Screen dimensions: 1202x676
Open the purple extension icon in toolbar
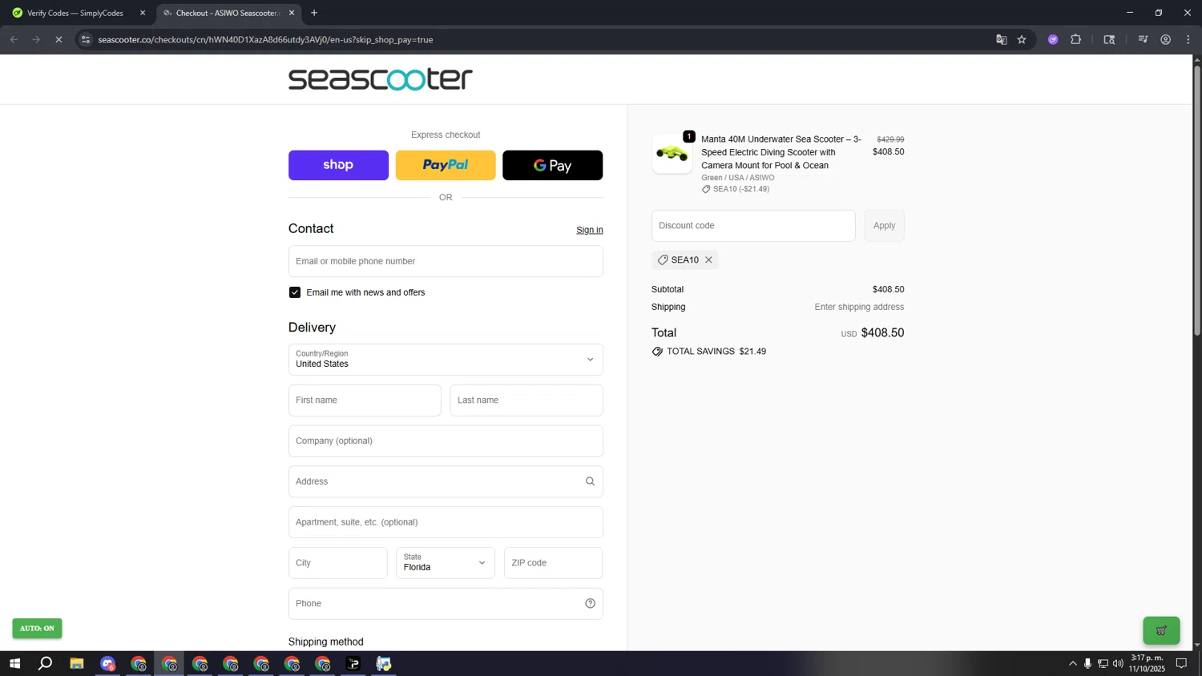click(x=1053, y=39)
